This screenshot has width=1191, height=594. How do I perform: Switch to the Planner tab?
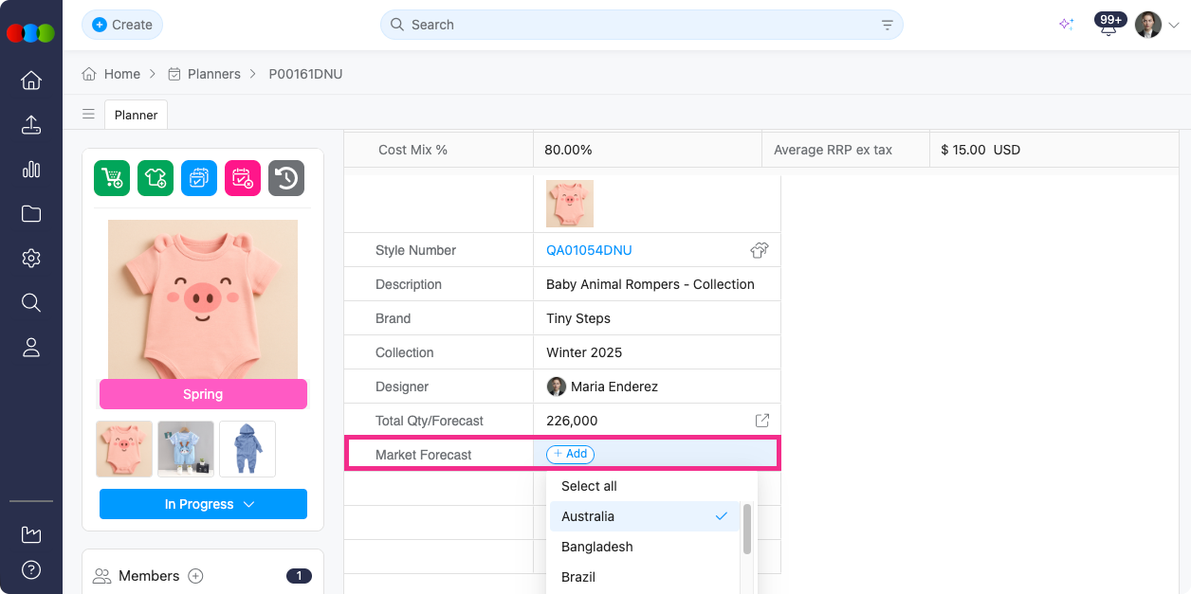click(136, 115)
